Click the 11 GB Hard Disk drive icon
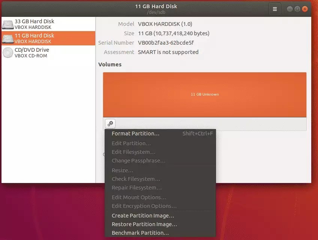Screen dimensions: 318x240 coord(7,38)
